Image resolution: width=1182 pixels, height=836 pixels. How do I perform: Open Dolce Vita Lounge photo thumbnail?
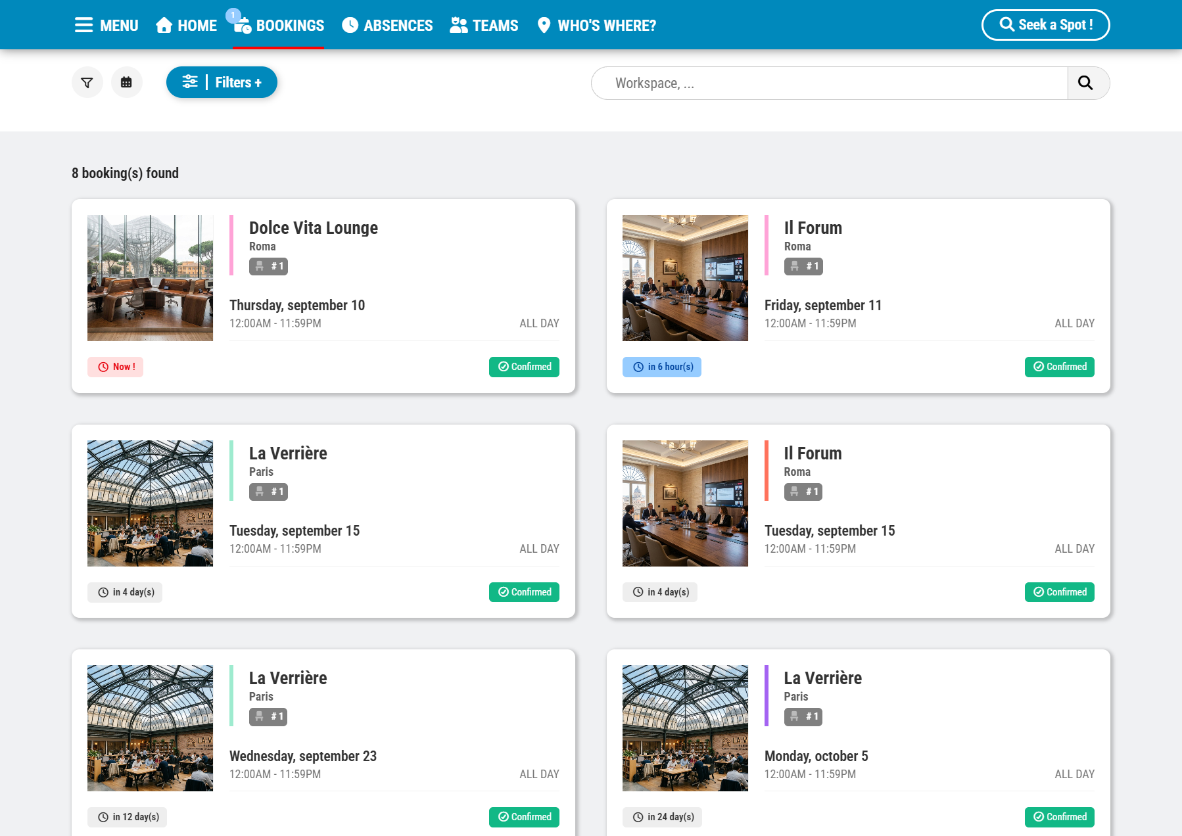150,278
